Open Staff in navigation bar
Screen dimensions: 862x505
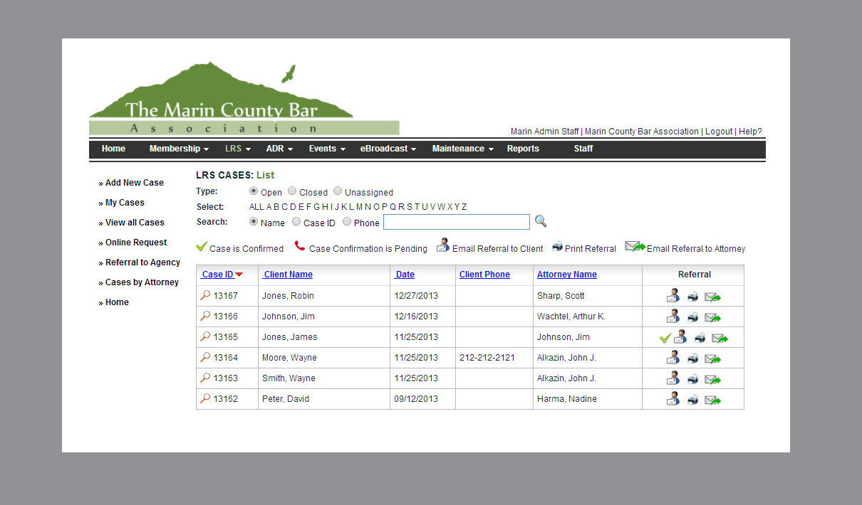(583, 149)
